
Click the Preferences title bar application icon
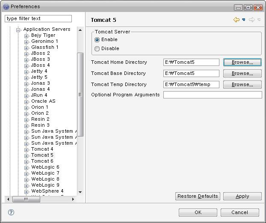point(6,7)
